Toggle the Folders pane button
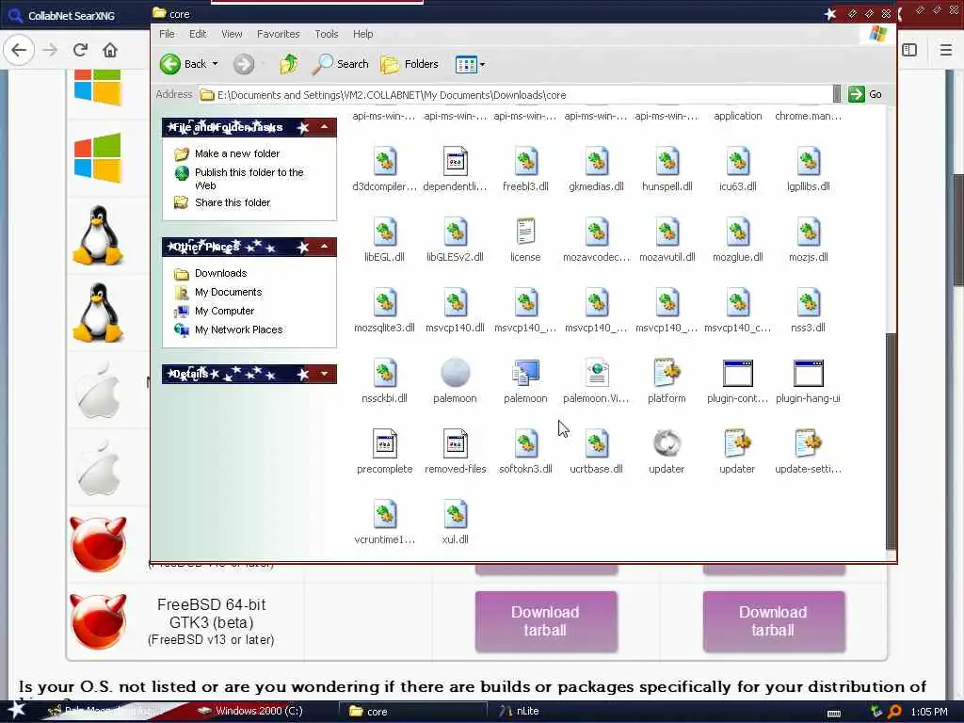Image resolution: width=964 pixels, height=723 pixels. 410,64
